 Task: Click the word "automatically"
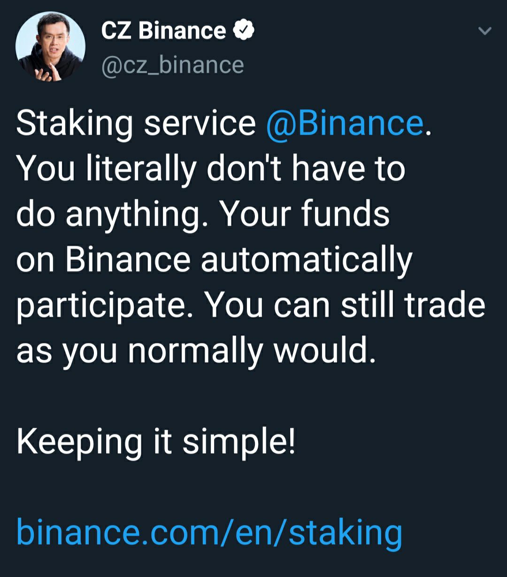(307, 260)
